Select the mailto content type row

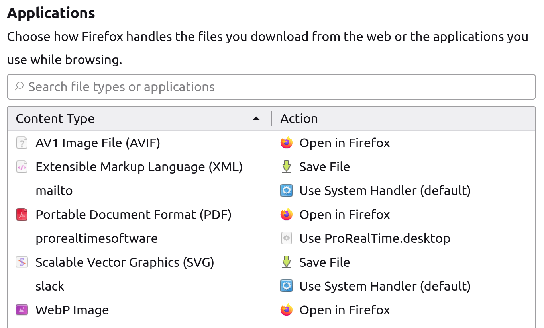(54, 191)
